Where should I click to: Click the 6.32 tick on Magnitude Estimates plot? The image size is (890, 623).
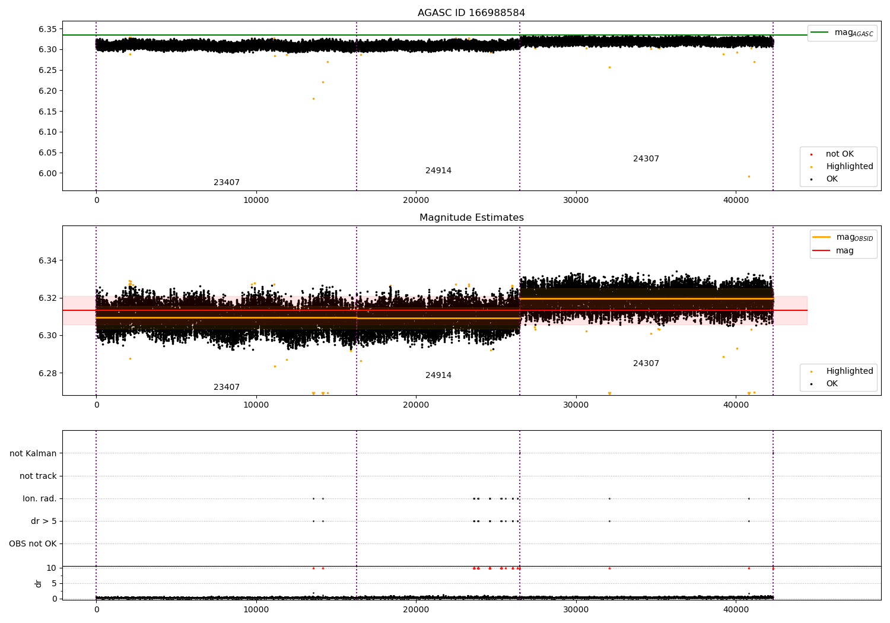pos(47,298)
